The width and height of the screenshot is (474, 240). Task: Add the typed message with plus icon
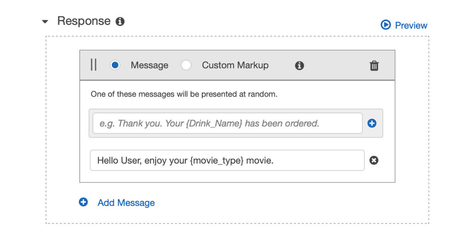[372, 123]
